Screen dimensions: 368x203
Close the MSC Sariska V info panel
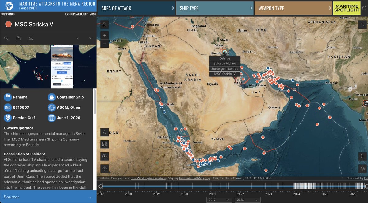coord(90,38)
